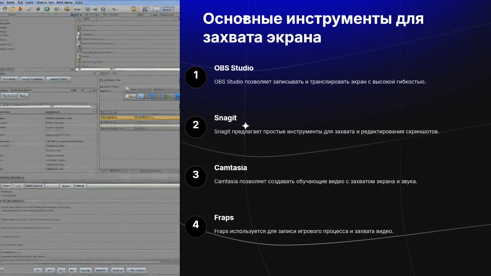Click the third button in the upper-left button row
Image resolution: width=491 pixels, height=276 pixels.
(x=58, y=79)
